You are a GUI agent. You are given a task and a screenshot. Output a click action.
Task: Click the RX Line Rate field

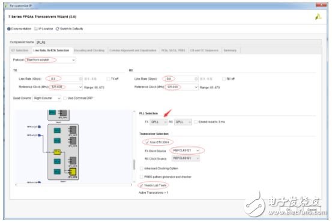click(180, 79)
